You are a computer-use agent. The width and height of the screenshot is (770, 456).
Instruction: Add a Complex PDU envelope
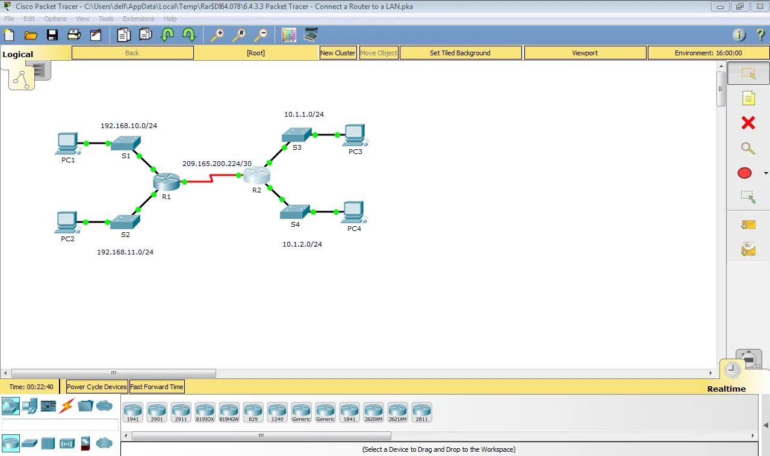(x=748, y=248)
